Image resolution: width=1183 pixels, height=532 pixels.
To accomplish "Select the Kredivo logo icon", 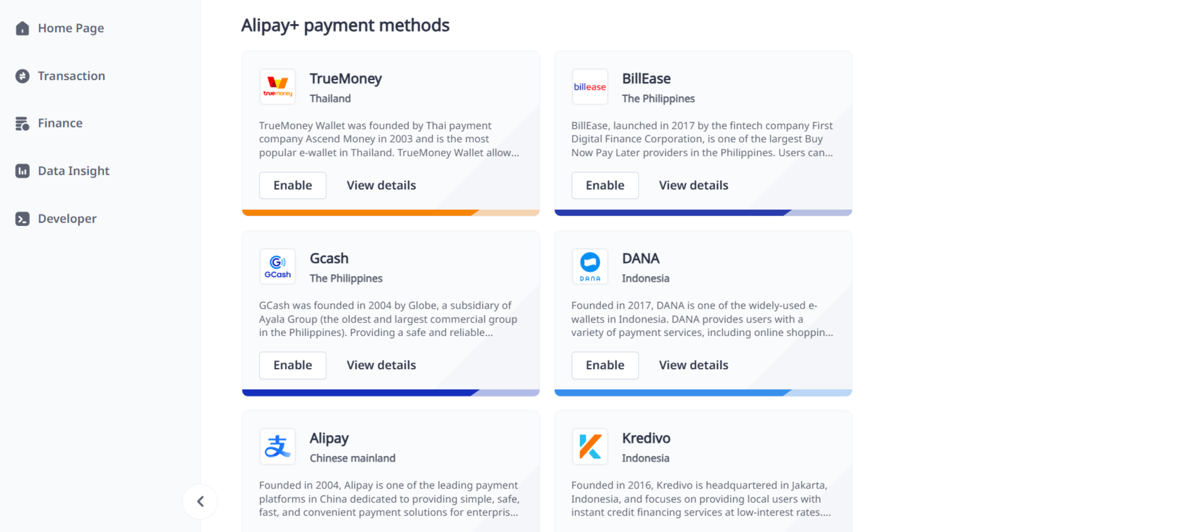I will pyautogui.click(x=590, y=446).
